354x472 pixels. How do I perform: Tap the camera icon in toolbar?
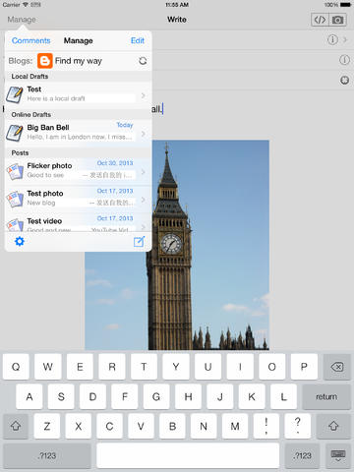pos(337,20)
